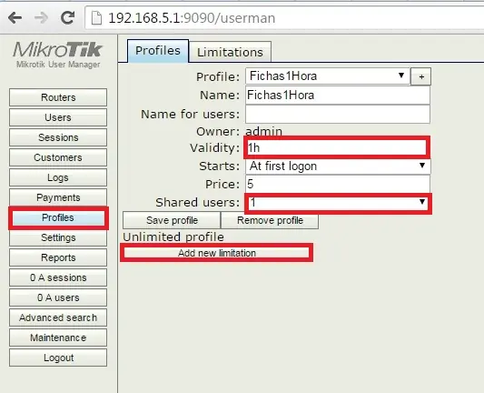
Task: Select Profiles in the sidebar menu
Action: pyautogui.click(x=58, y=217)
